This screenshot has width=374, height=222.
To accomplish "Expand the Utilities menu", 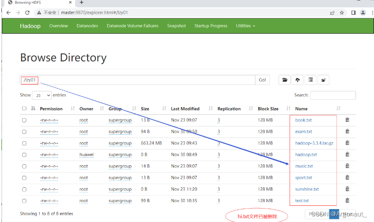I will point(245,26).
